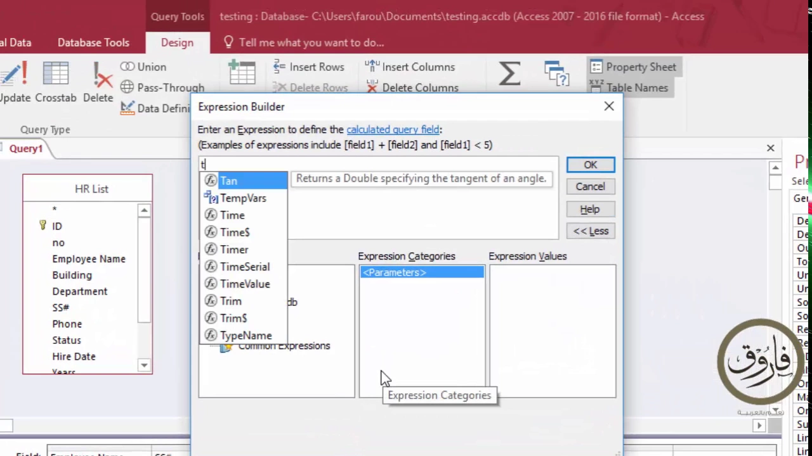Viewport: 812px width, 456px height.
Task: Confirm the expression with OK
Action: point(590,165)
